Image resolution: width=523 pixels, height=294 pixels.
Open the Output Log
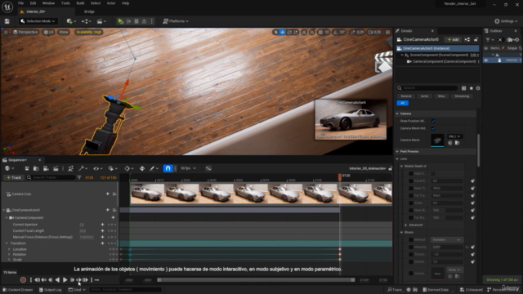pos(51,290)
